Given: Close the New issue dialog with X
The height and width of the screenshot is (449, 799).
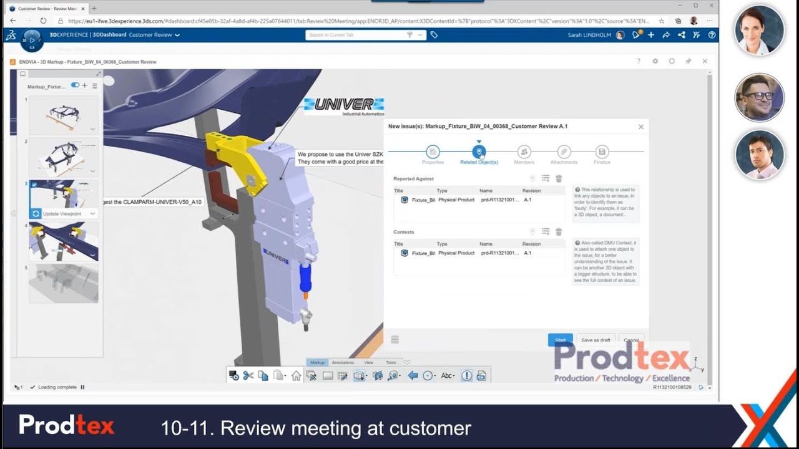Looking at the screenshot, I should (640, 127).
